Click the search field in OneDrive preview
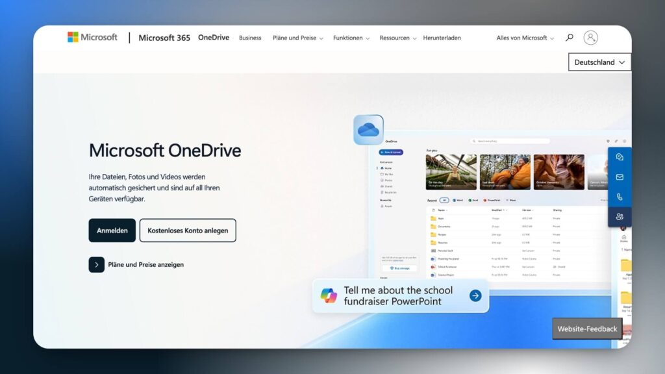 coord(510,141)
